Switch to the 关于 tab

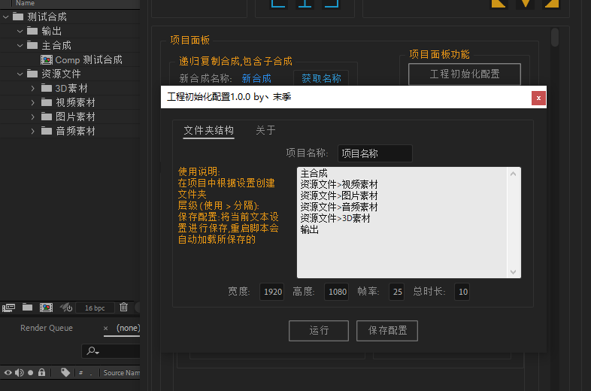(265, 130)
